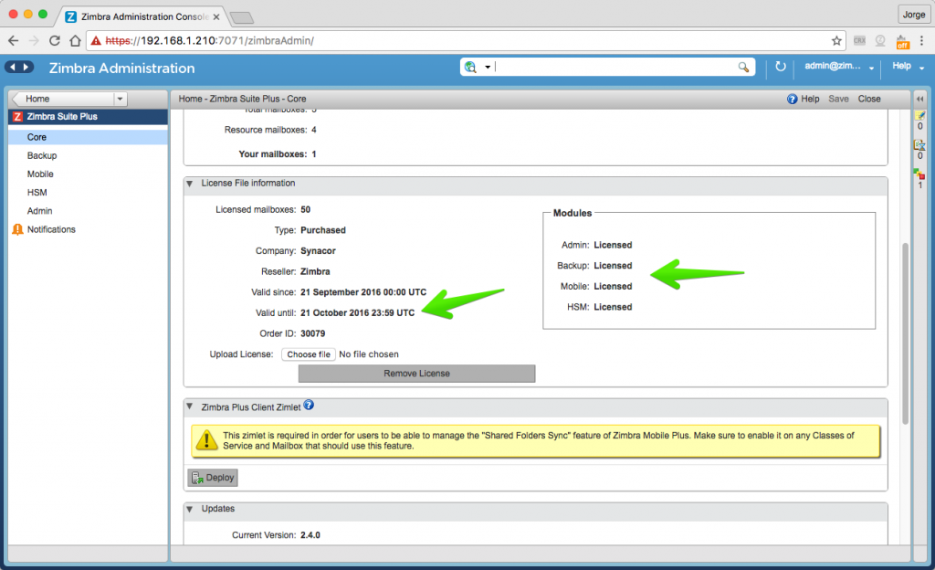935x570 pixels.
Task: Click browser address bar URL
Action: pyautogui.click(x=209, y=40)
